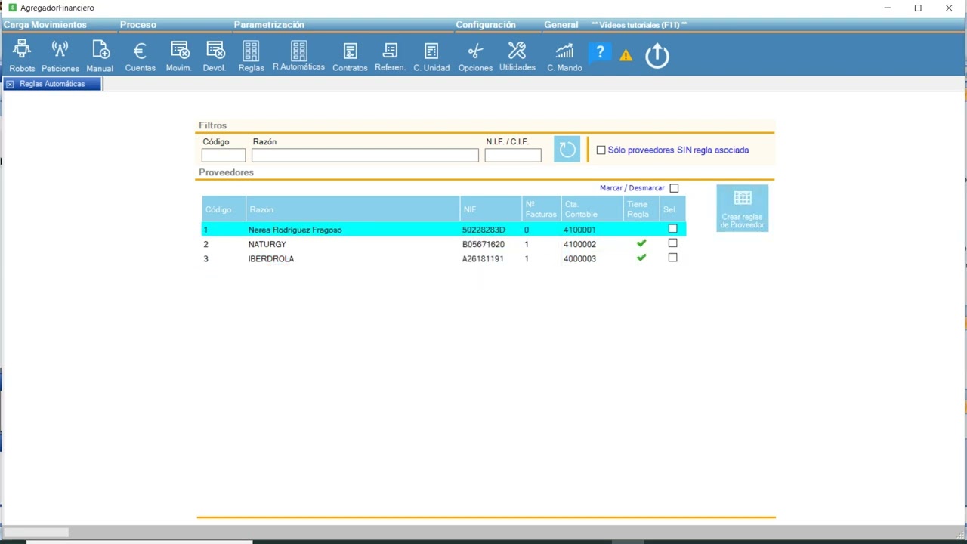Open C. Unidad toolbar icon

pos(431,57)
